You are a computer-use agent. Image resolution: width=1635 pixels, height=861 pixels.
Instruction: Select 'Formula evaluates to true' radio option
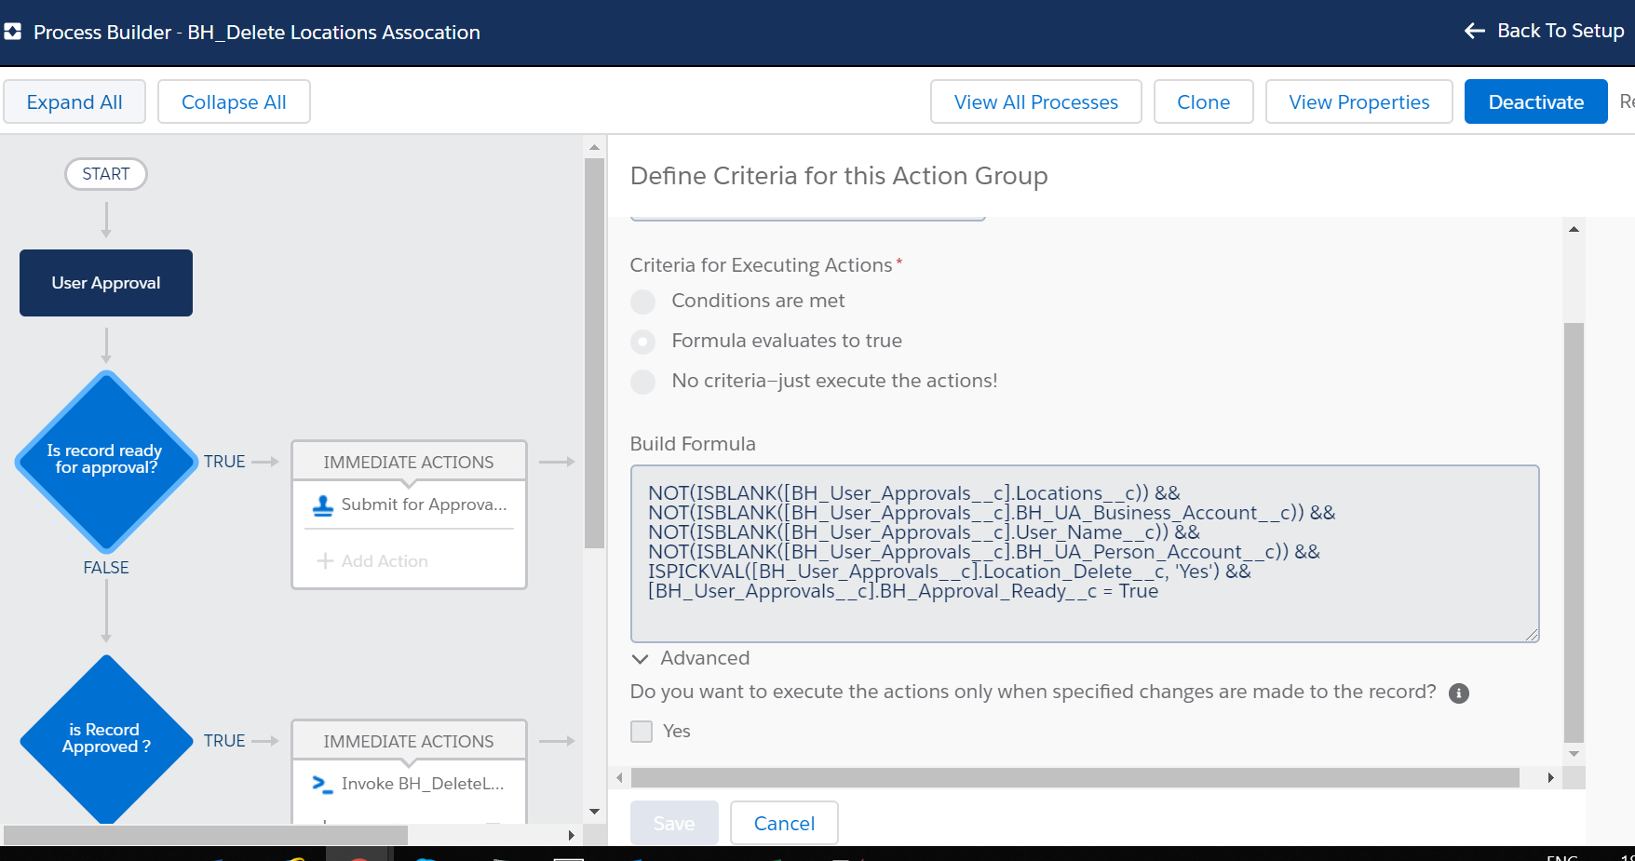click(x=643, y=342)
